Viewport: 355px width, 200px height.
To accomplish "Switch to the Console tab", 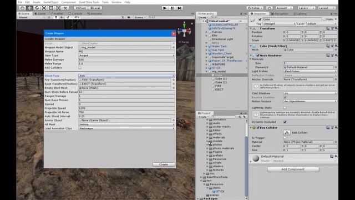I will [x=75, y=13].
